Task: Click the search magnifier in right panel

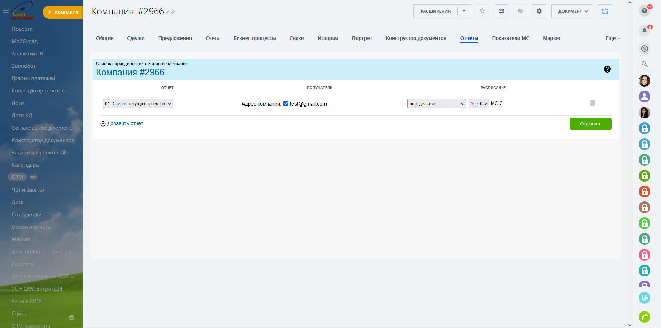Action: point(644,64)
